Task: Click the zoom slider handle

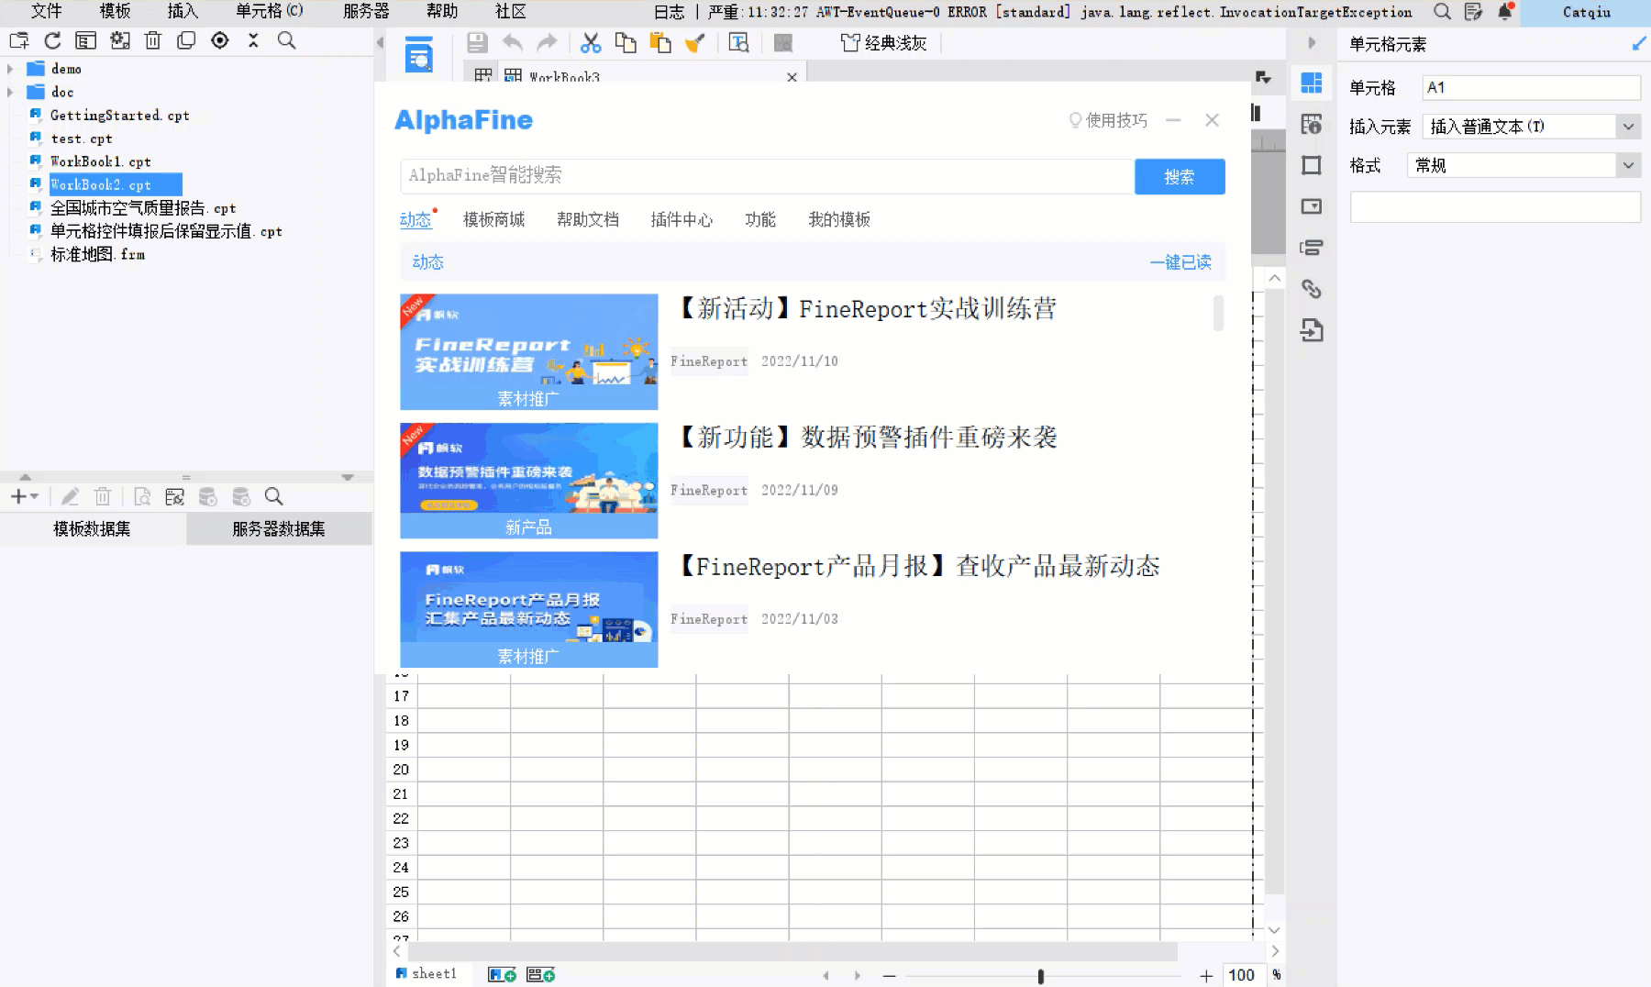Action: [1040, 976]
